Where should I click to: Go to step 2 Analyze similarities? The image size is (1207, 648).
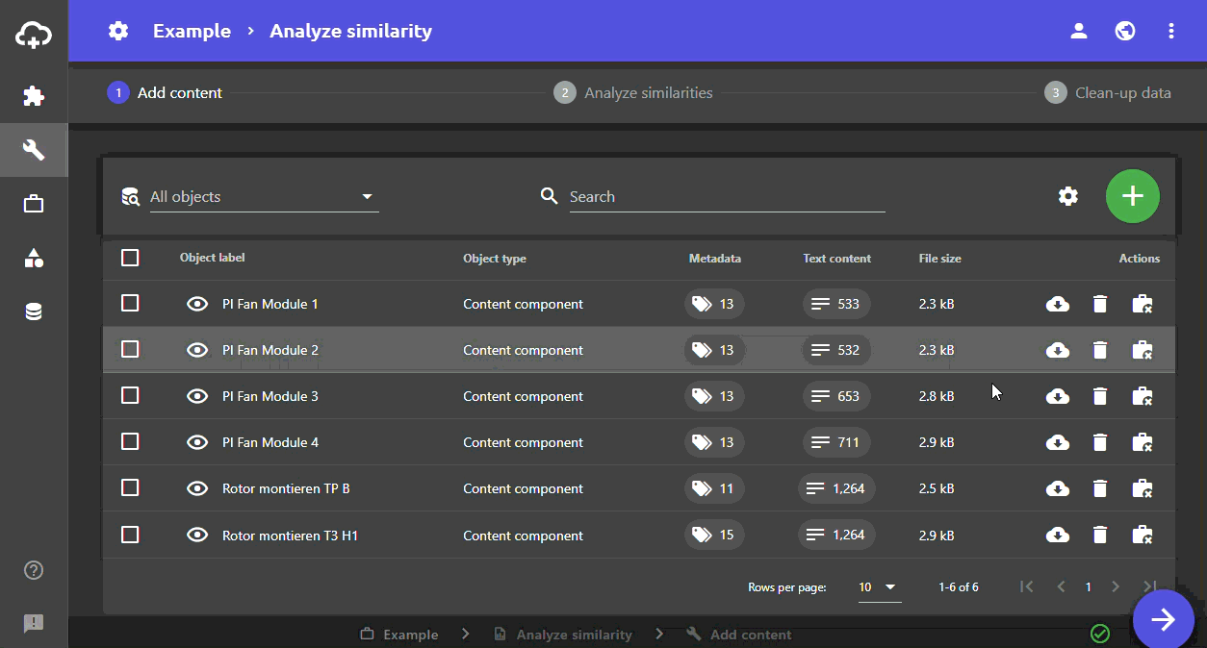(633, 93)
